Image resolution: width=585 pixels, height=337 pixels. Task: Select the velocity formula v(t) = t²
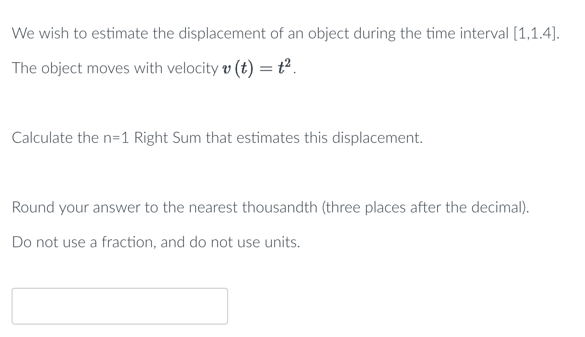(x=257, y=68)
